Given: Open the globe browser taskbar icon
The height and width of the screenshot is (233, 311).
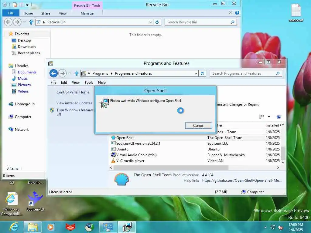Looking at the screenshot, I should (89, 227).
